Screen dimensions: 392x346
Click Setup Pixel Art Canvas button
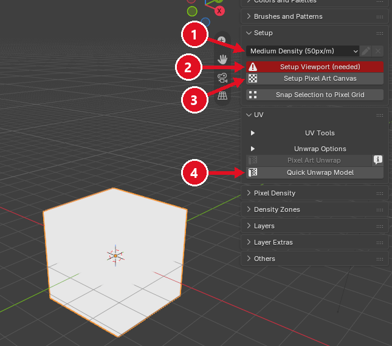point(315,78)
